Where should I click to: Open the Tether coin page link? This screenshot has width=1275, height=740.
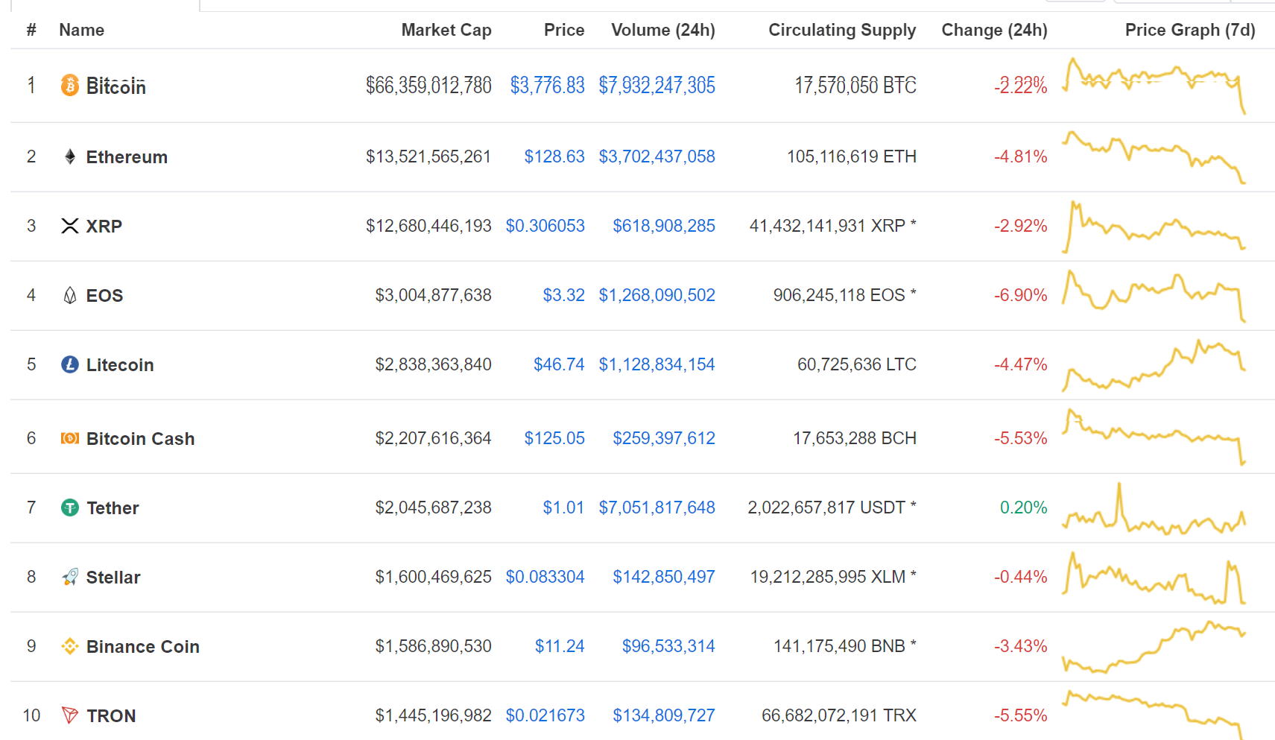(113, 508)
